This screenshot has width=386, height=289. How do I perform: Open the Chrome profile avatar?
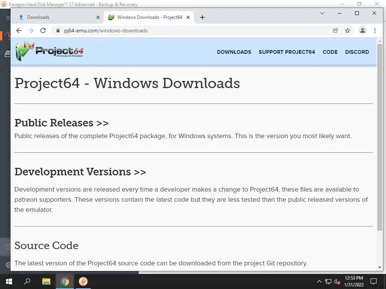[x=363, y=30]
